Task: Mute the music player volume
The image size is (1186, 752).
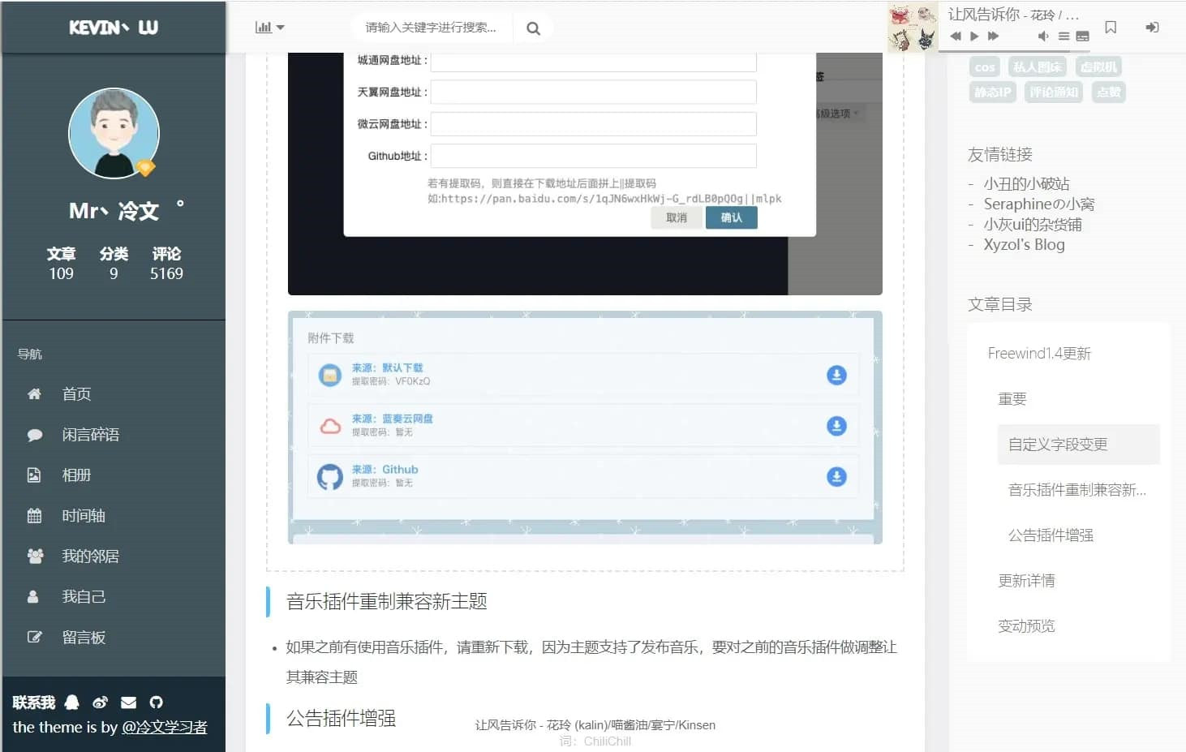Action: point(1043,37)
